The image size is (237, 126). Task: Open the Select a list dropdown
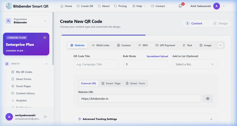[x=195, y=64]
